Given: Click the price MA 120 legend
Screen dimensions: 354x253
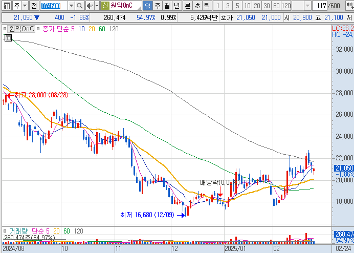Looking at the screenshot, I should (114, 29).
